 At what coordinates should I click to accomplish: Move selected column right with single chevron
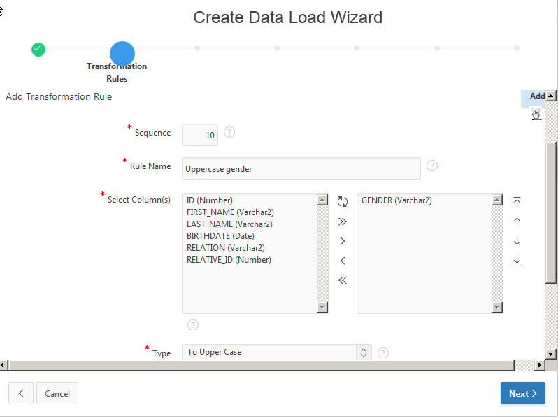343,241
